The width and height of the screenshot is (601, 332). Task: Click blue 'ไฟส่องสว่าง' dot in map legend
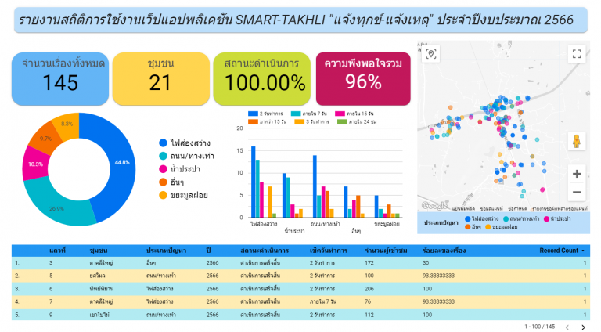tap(468, 219)
